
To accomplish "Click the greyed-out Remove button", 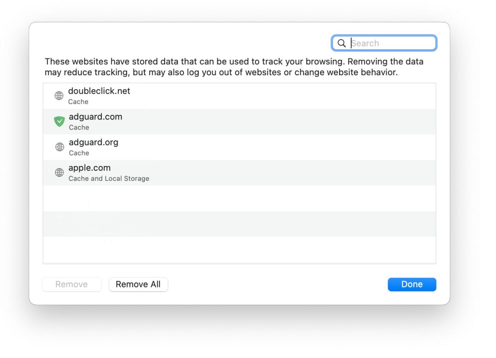I will pos(72,284).
